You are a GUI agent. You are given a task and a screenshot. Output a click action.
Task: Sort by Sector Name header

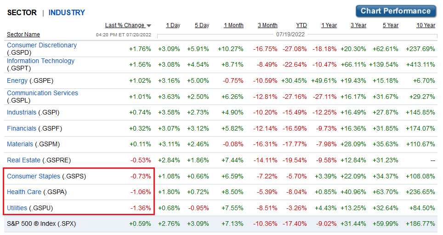click(x=23, y=34)
